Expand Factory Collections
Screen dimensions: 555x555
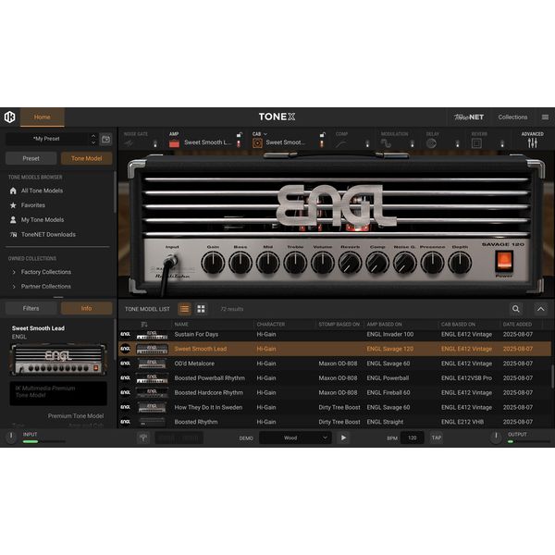pyautogui.click(x=14, y=272)
